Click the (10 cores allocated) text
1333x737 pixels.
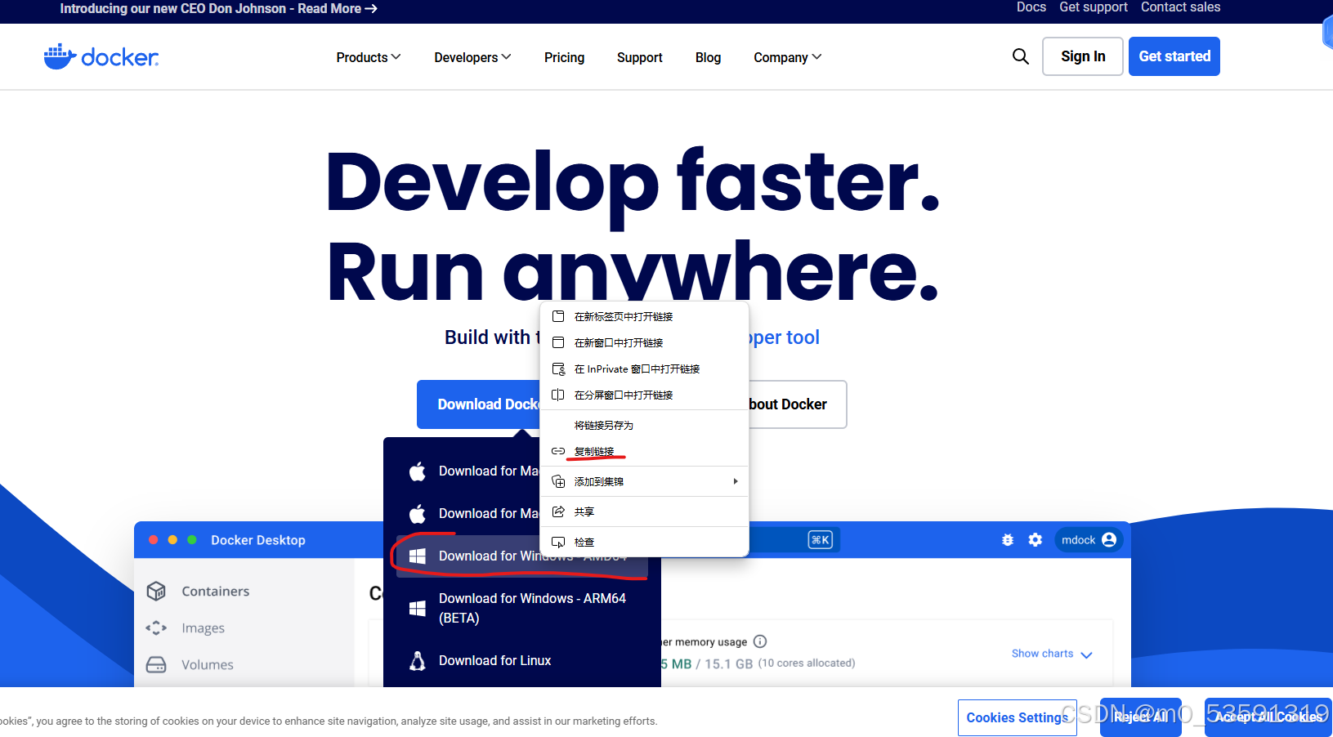(x=807, y=663)
